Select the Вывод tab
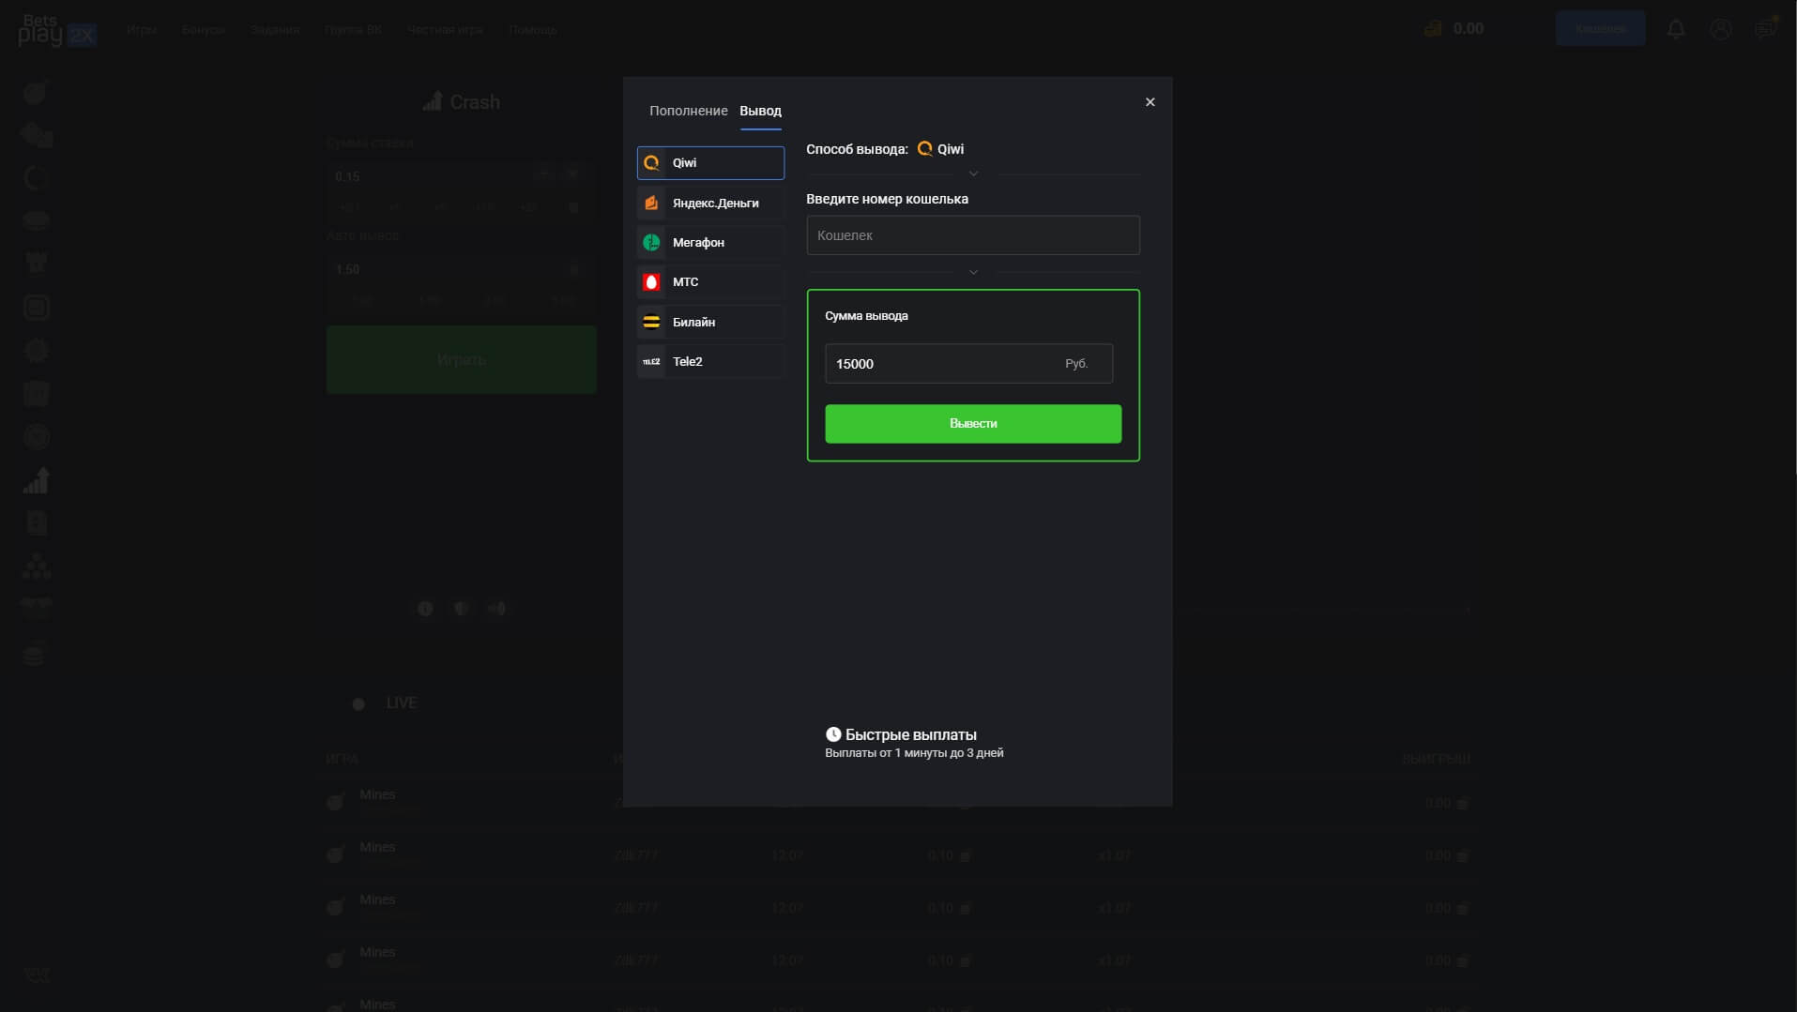 coord(760,111)
